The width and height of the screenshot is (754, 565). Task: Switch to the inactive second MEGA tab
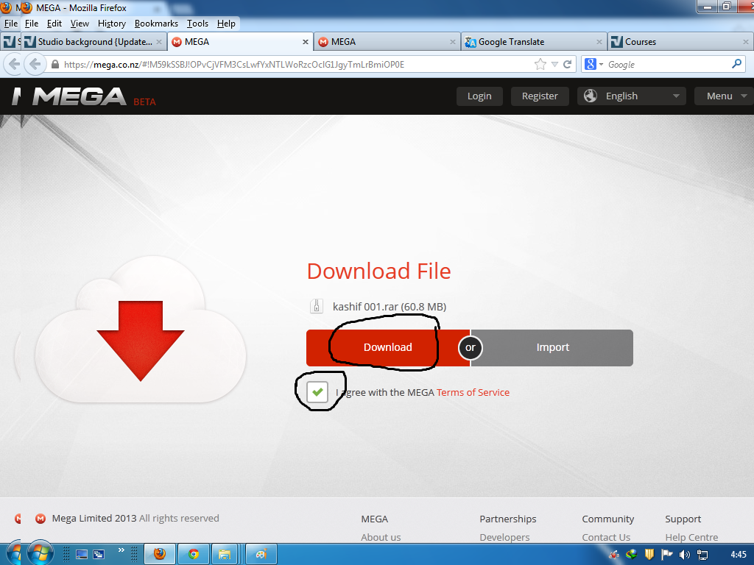387,42
